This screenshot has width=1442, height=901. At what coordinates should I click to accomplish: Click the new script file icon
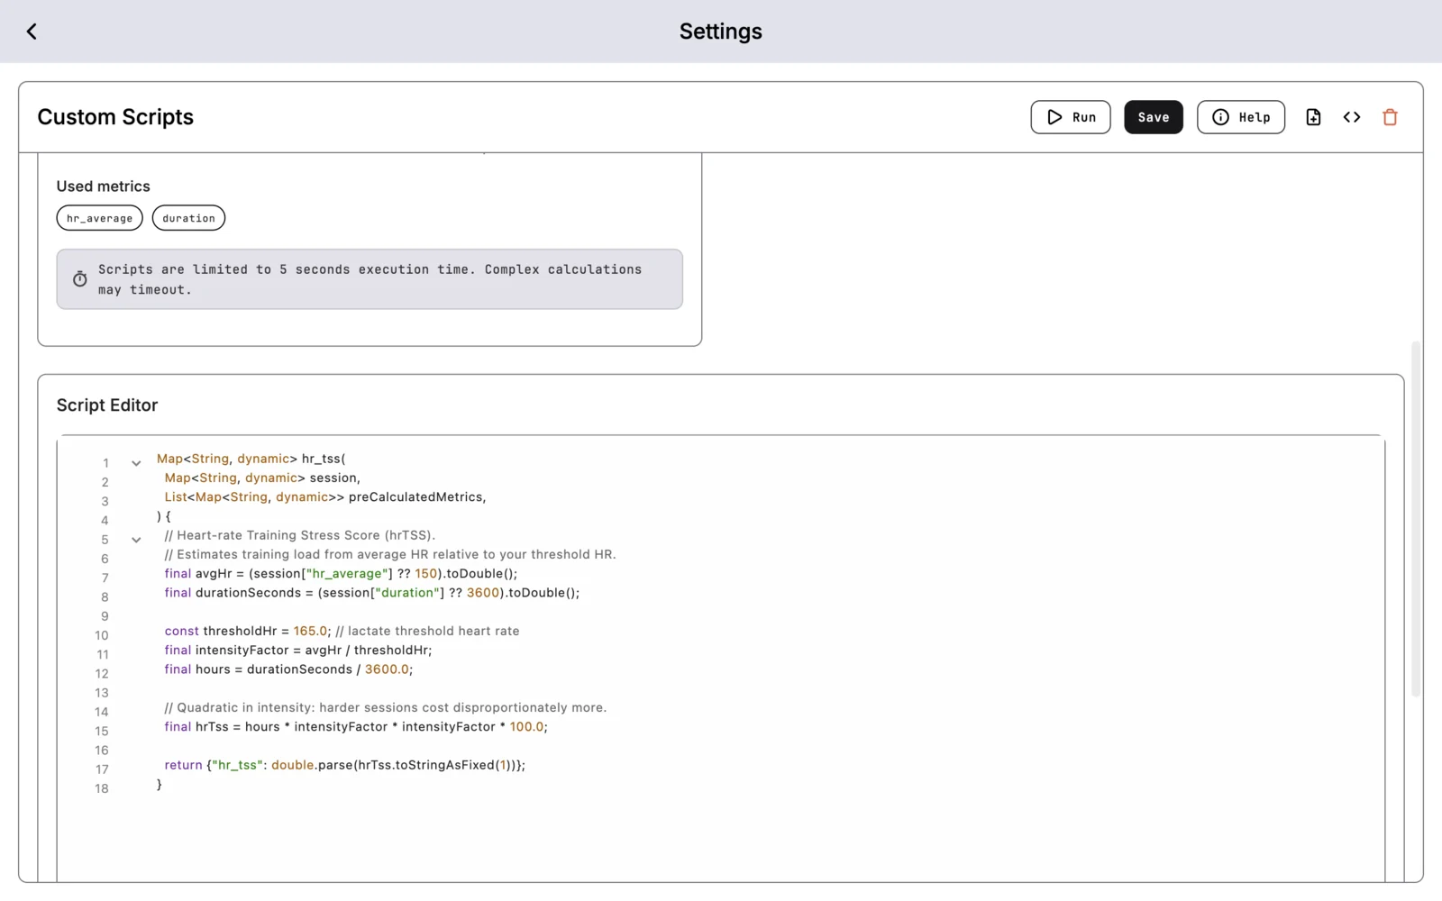coord(1313,117)
